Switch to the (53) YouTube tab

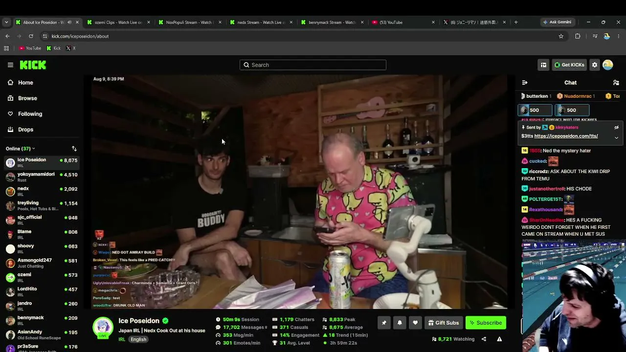pos(403,22)
